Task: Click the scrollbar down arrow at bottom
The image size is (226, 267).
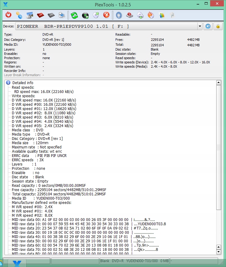Action: tap(219, 252)
